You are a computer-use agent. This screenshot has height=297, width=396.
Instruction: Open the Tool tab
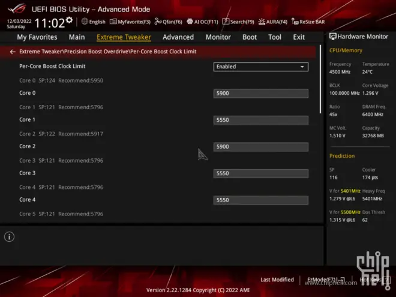click(275, 37)
